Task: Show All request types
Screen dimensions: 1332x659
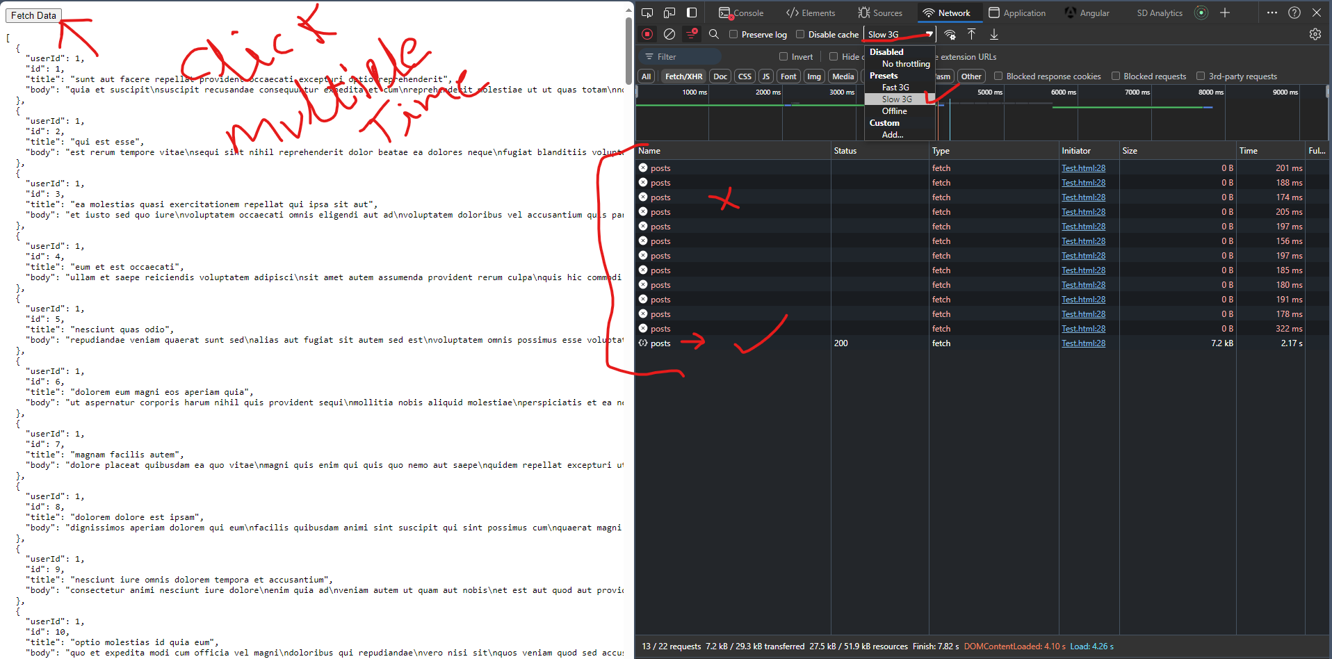Action: coord(647,76)
